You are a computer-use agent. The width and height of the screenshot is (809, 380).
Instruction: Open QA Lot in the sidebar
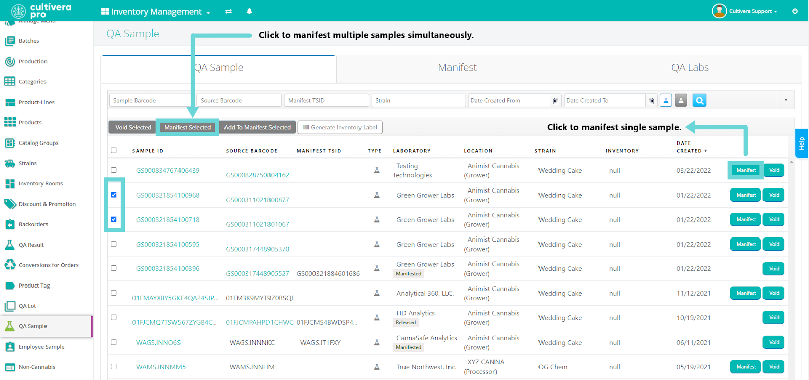click(x=27, y=306)
